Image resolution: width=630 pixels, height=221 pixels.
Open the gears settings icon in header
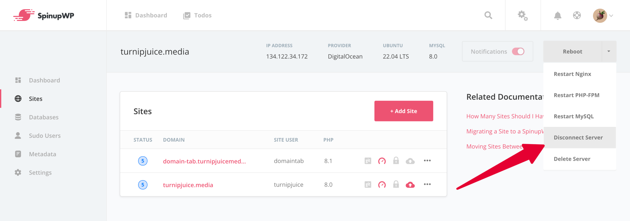click(x=522, y=15)
